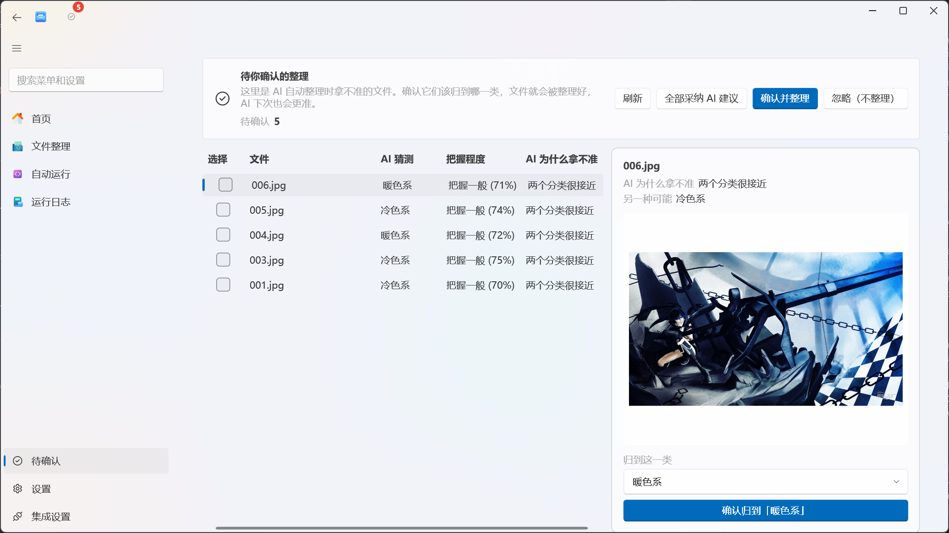The width and height of the screenshot is (949, 533).
Task: Click 全部采纳 AI 建议 button
Action: point(701,99)
